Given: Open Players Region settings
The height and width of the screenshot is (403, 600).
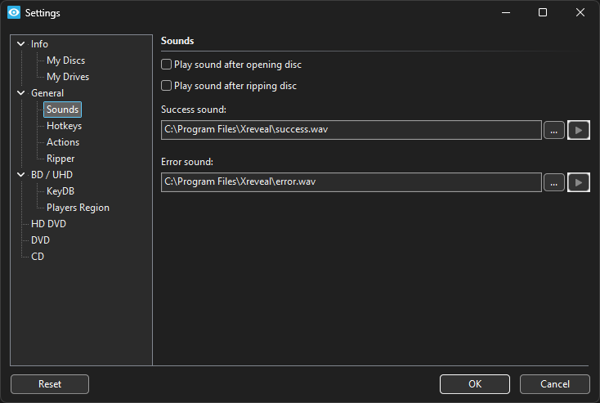Looking at the screenshot, I should (x=78, y=208).
